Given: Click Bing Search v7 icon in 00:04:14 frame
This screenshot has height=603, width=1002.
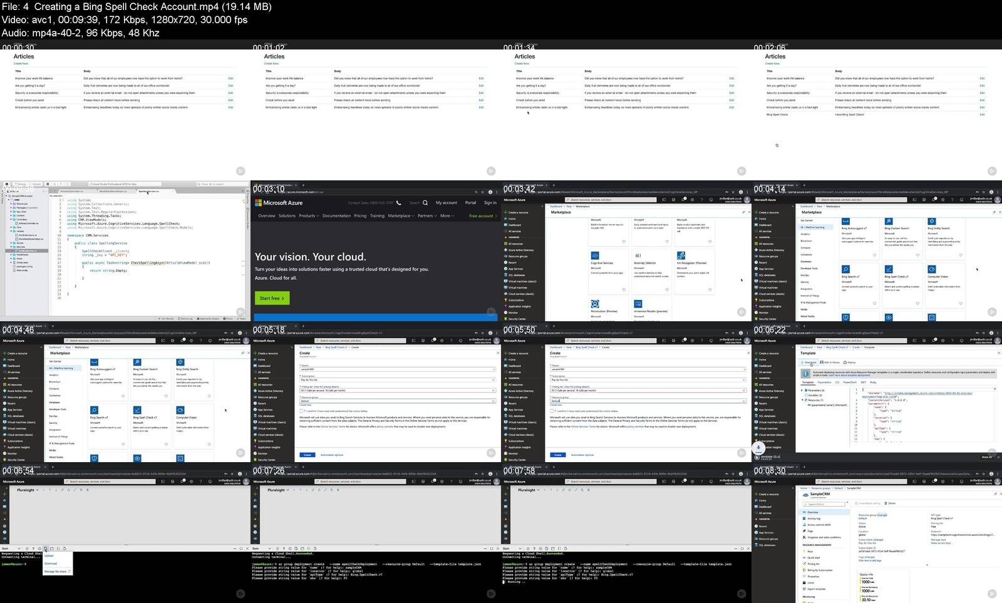Looking at the screenshot, I should 845,269.
